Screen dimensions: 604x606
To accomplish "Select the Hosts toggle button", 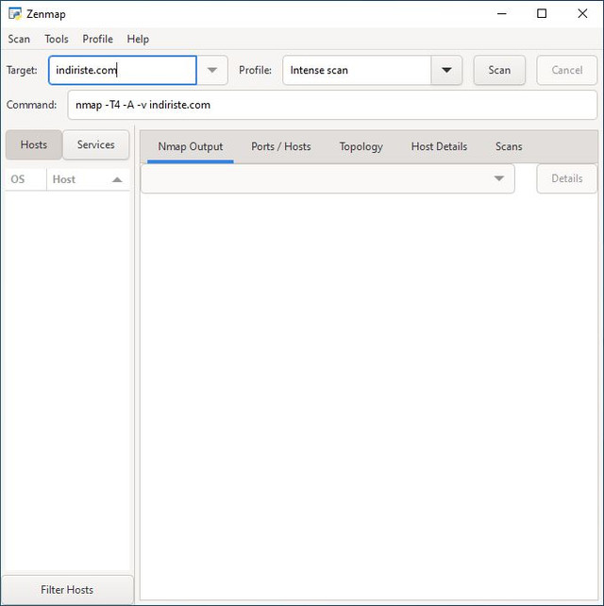I will point(34,145).
